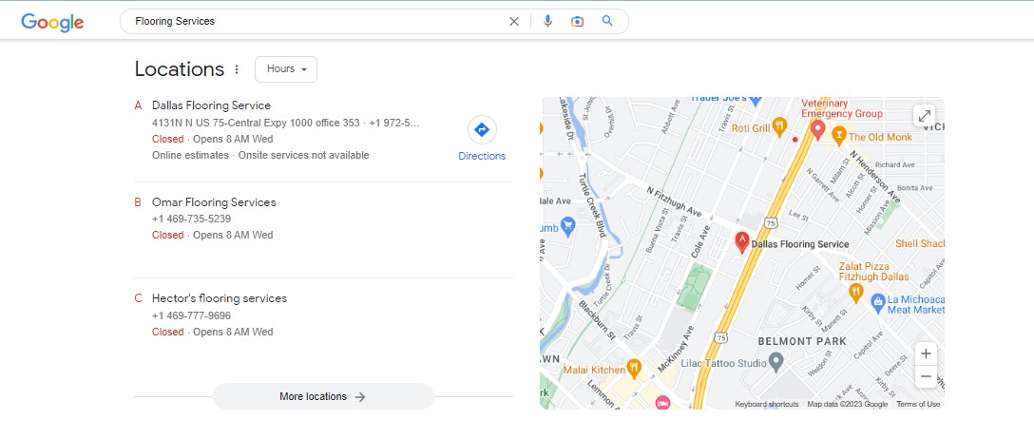
Task: Click More locations button
Action: coord(323,396)
